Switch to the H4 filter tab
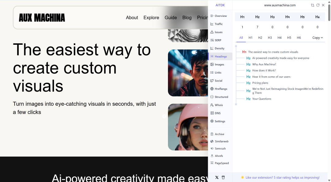Screen dimensions: 331x182 [x=280, y=38]
